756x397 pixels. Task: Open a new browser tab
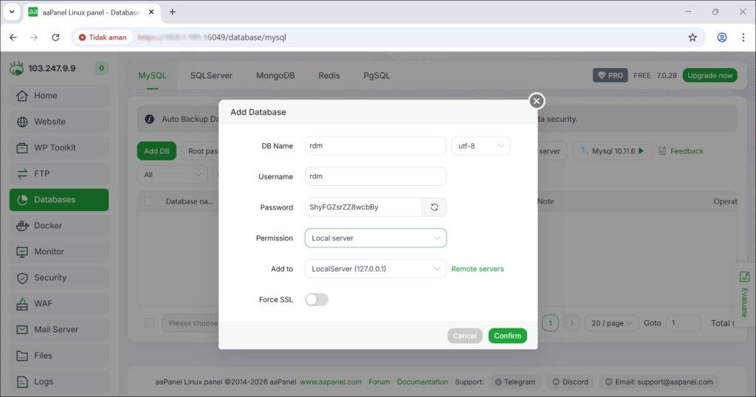coord(172,12)
